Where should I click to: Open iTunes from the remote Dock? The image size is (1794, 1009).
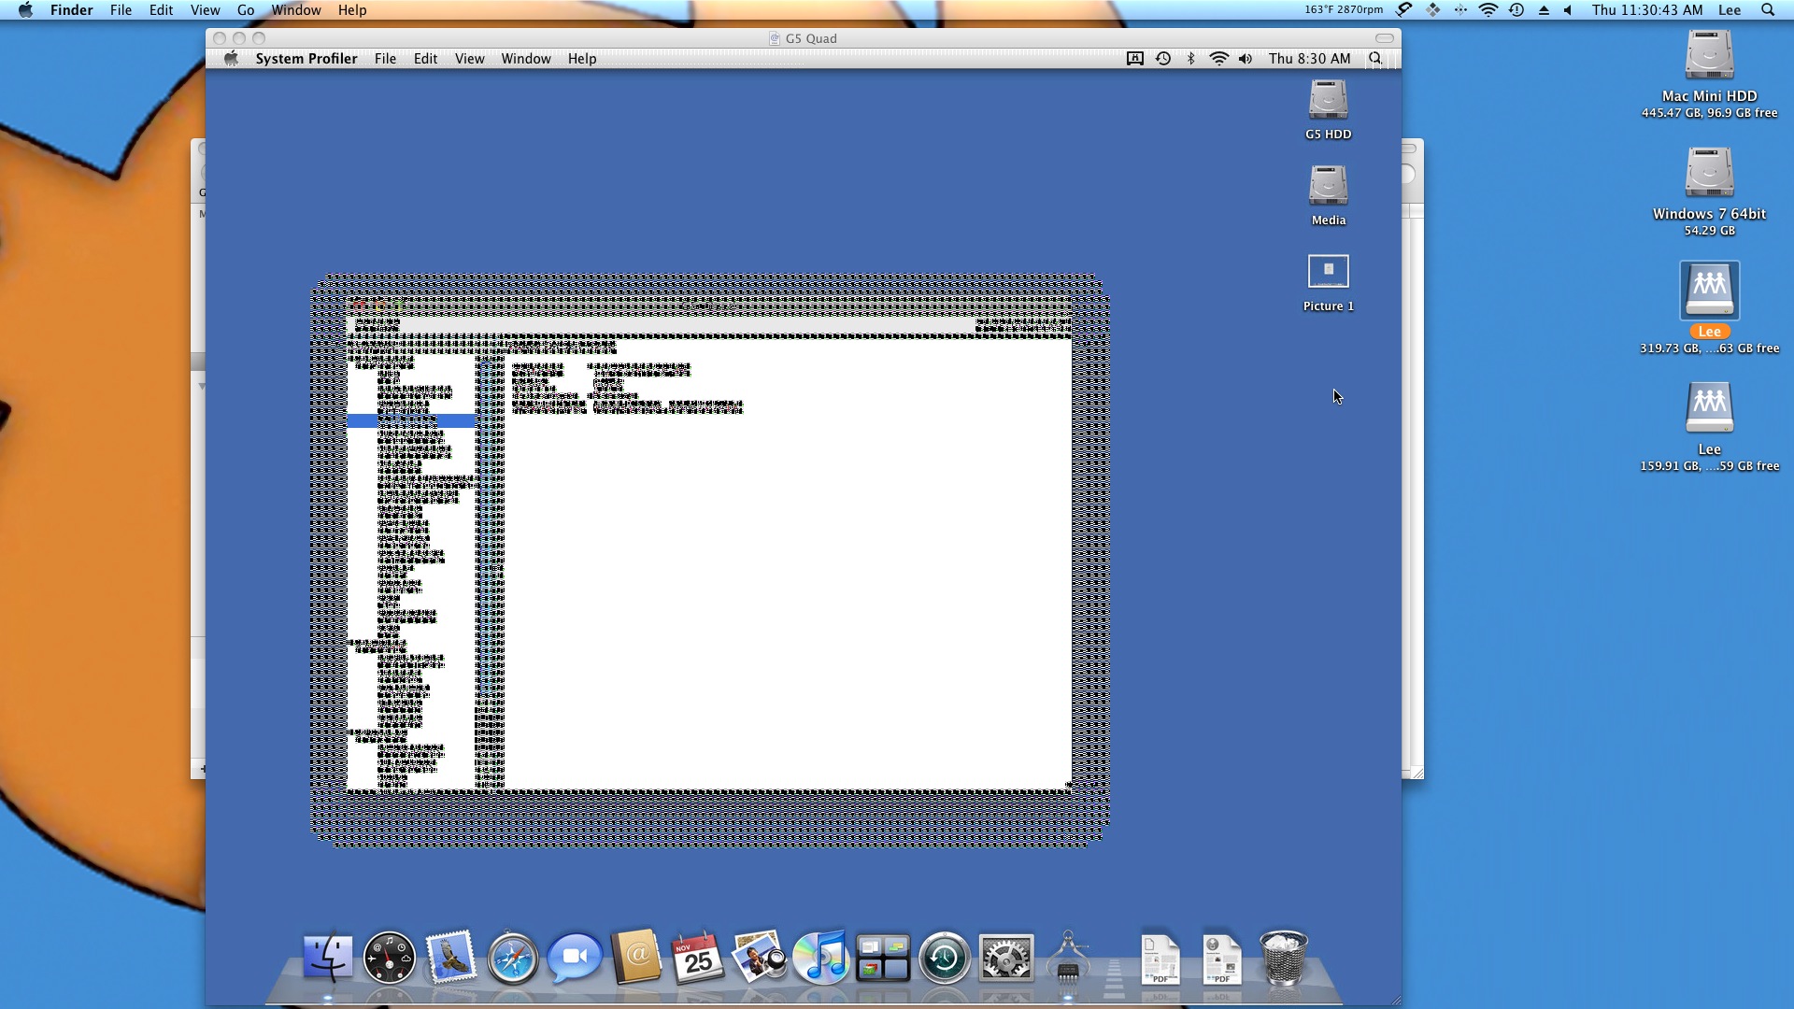click(821, 959)
